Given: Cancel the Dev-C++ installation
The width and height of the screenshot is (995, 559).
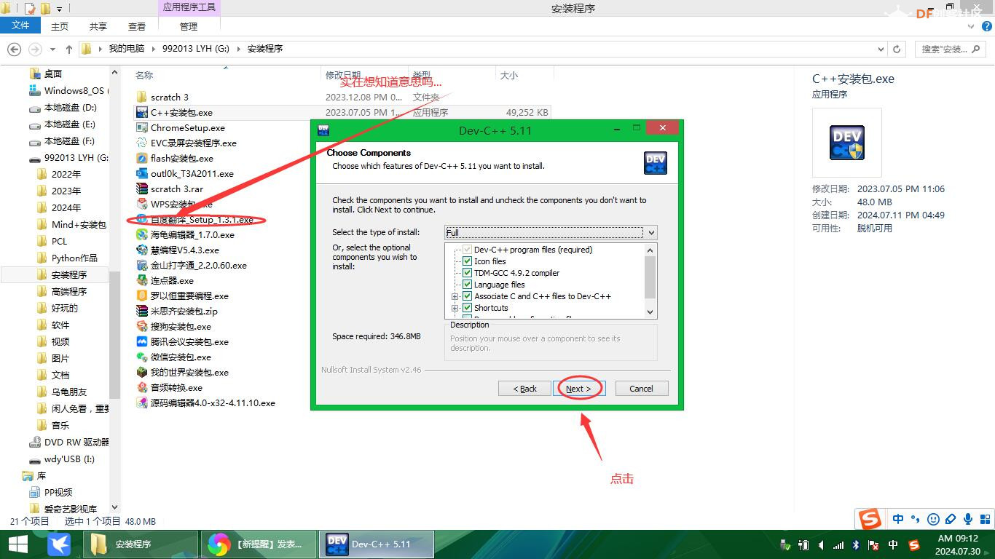Looking at the screenshot, I should [641, 389].
